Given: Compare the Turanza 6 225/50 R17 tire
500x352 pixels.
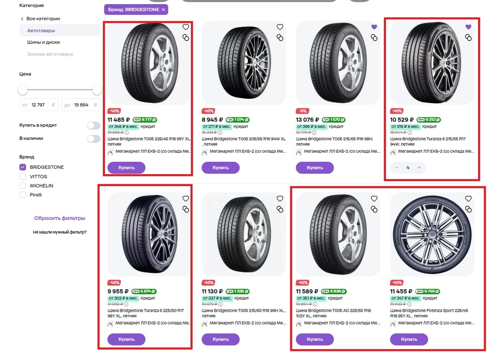Looking at the screenshot, I should click(186, 209).
